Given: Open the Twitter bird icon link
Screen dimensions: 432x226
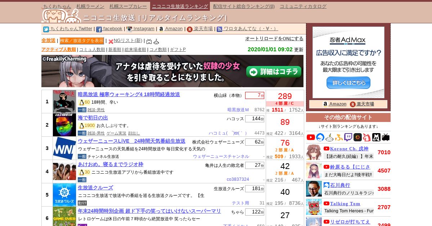Looking at the screenshot, I should tap(46, 29).
